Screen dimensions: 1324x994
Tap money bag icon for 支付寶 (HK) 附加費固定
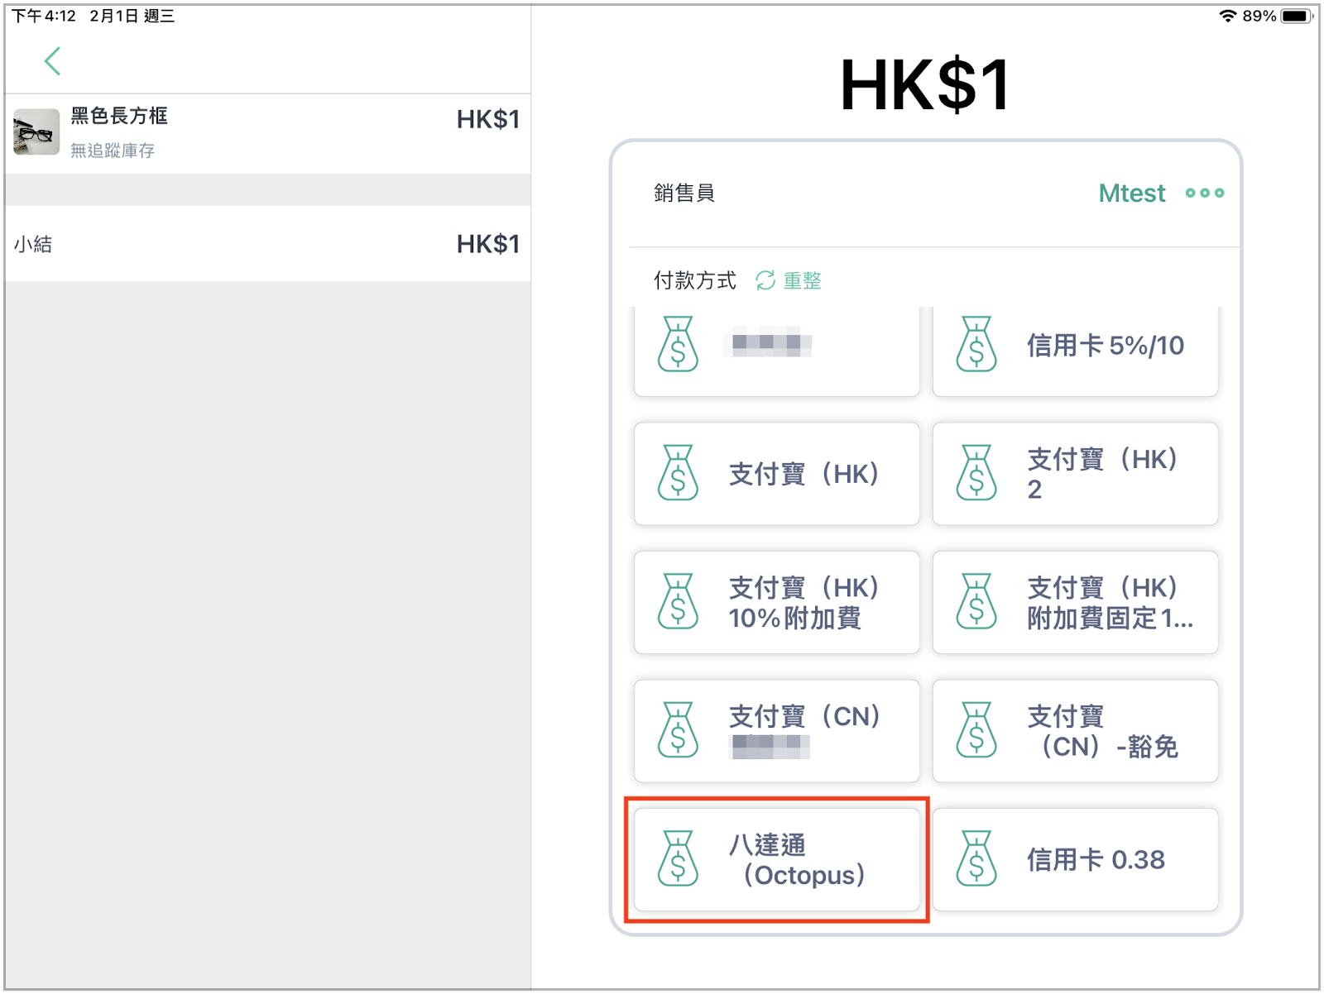[976, 601]
